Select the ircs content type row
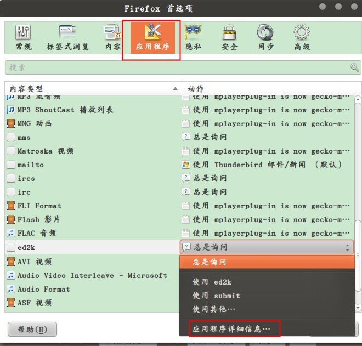The width and height of the screenshot is (362, 346). [x=92, y=178]
